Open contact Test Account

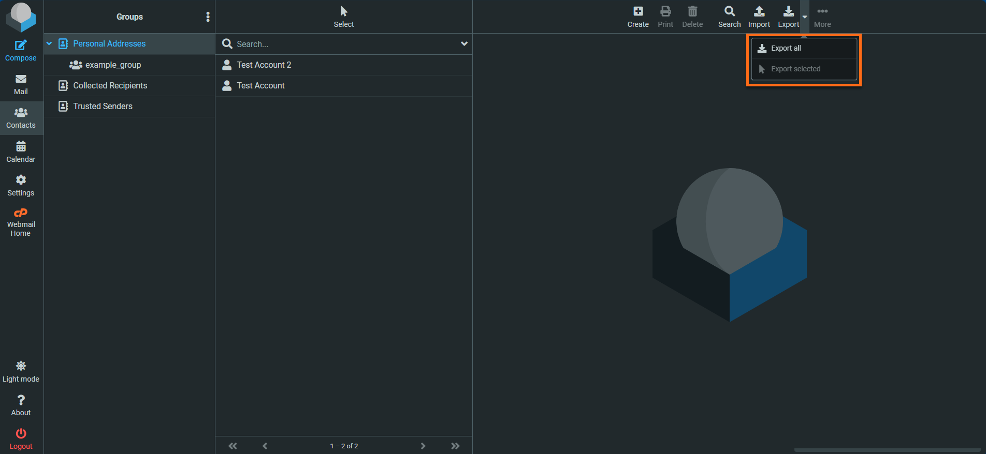[344, 85]
